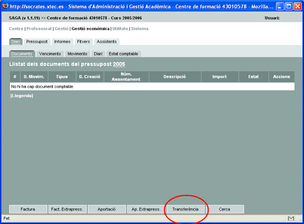Click the 'Fet' status bar text
Viewport: 304px width, 224px height.
(x=6, y=218)
